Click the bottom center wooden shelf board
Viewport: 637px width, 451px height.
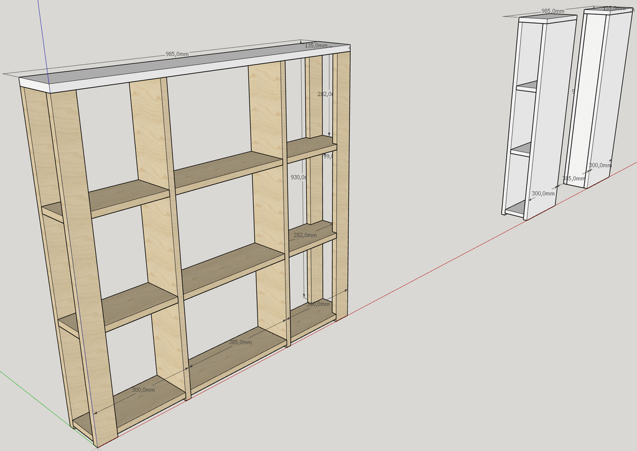click(x=236, y=357)
